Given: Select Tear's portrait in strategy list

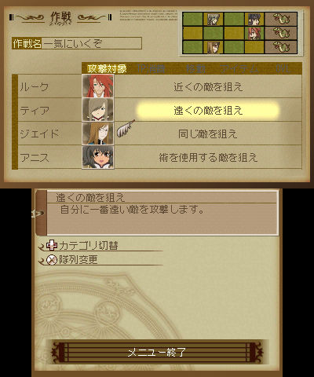Looking at the screenshot, I should (x=98, y=110).
